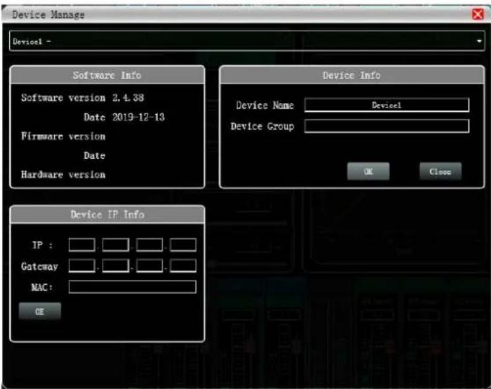Select the software version value 2.4.38
This screenshot has height=389, width=491.
(128, 98)
